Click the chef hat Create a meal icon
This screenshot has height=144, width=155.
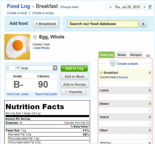pyautogui.click(x=113, y=63)
